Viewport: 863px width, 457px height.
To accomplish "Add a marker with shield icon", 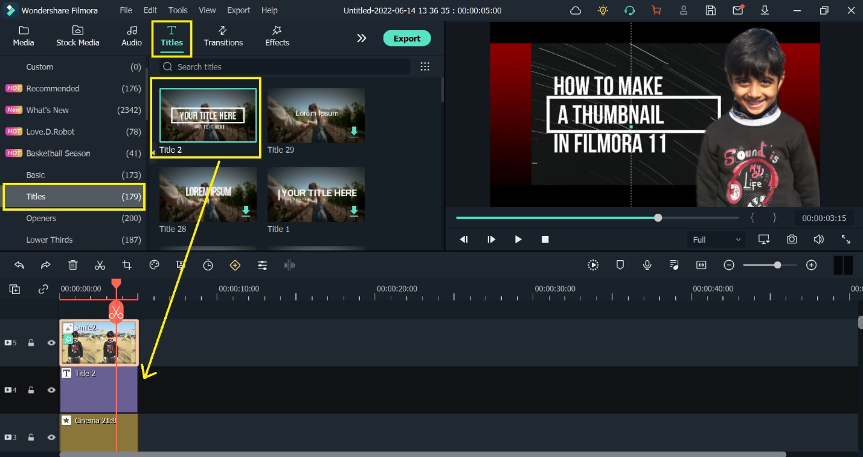I will pos(620,265).
